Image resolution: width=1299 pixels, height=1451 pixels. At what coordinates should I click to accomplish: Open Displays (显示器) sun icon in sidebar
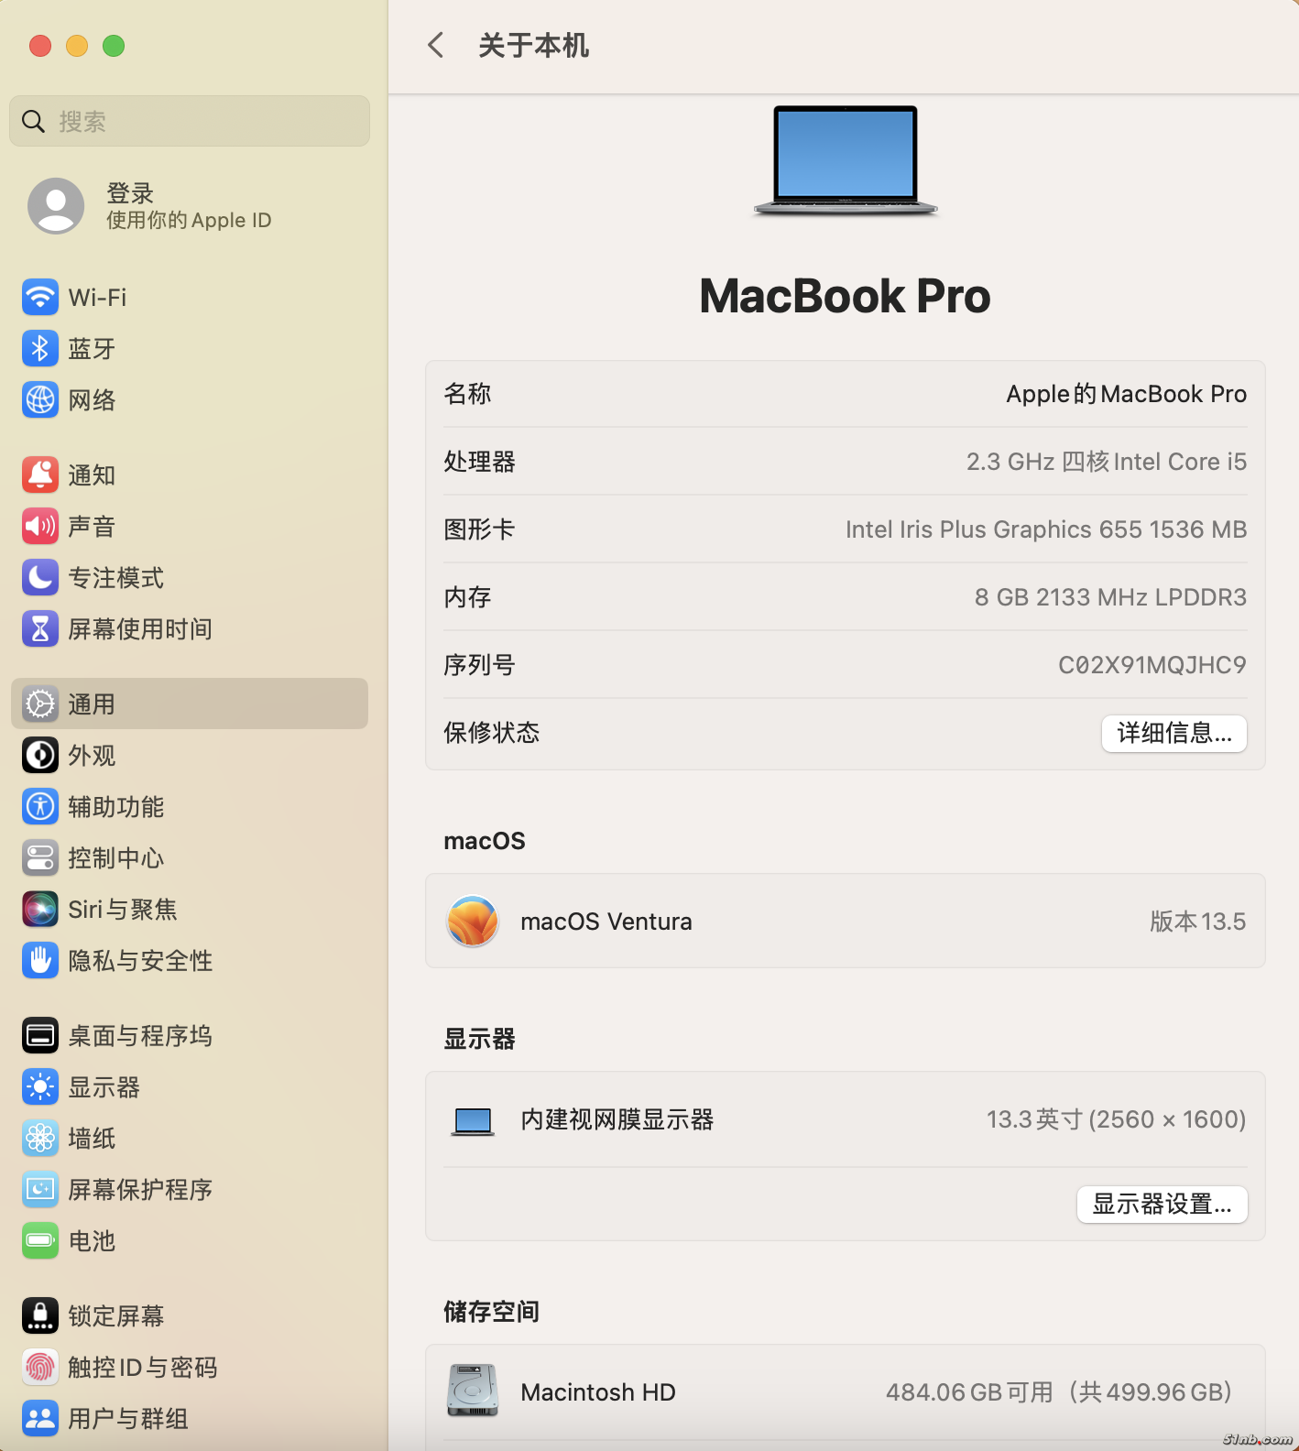[x=40, y=1087]
